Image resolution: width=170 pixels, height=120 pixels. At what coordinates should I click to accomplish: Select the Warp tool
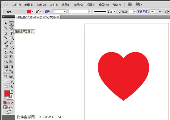coord(6,57)
